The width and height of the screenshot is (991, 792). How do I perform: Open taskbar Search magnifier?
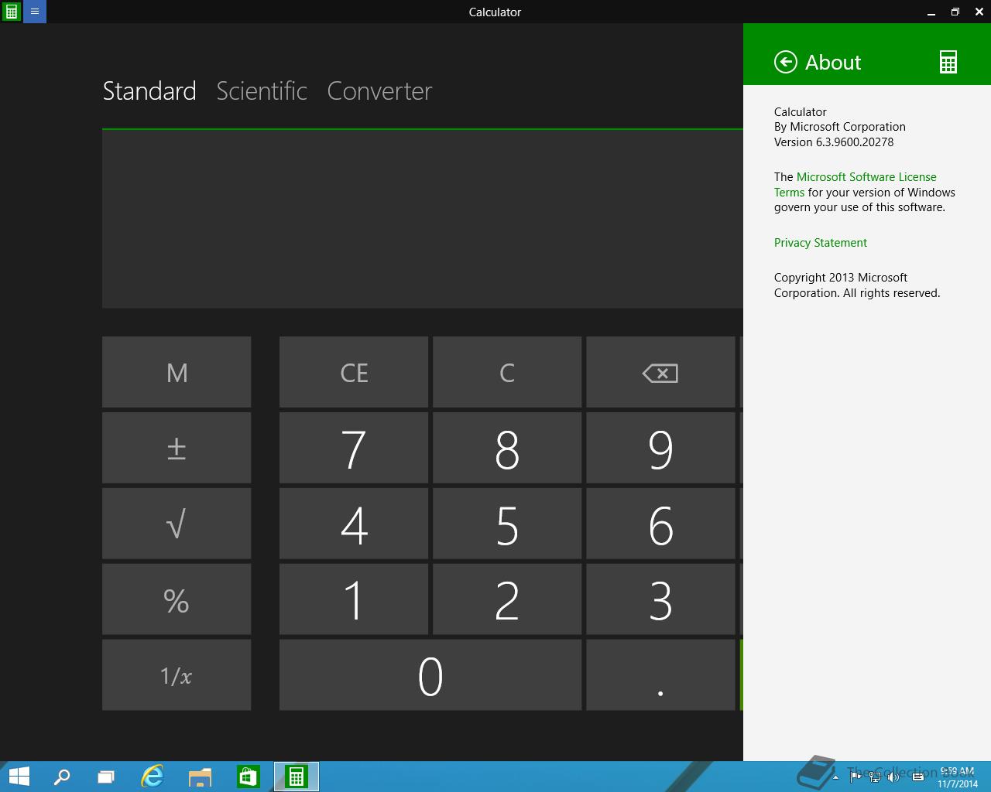click(x=62, y=777)
